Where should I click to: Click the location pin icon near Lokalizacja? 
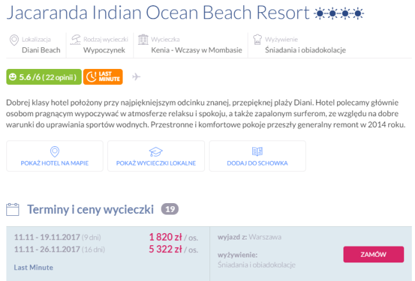[x=14, y=40]
